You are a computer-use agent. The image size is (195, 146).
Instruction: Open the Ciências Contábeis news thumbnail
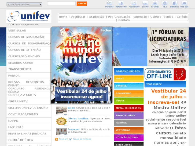pos(61,121)
